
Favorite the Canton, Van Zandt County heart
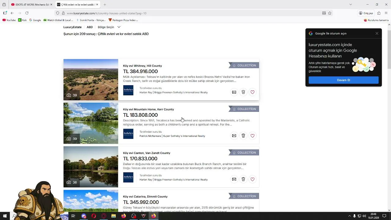click(252, 179)
